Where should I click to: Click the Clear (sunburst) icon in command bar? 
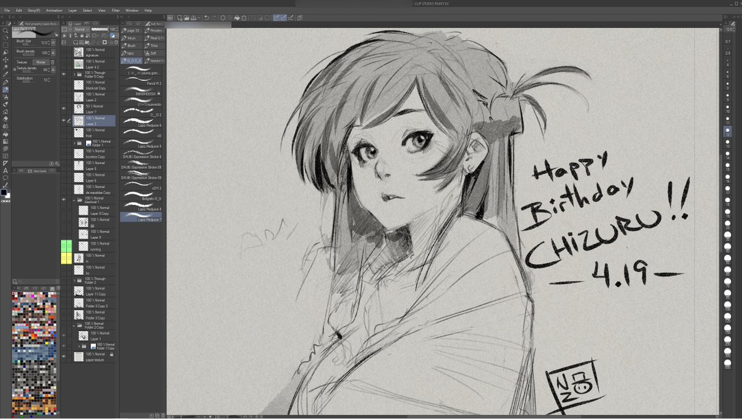[x=223, y=18]
